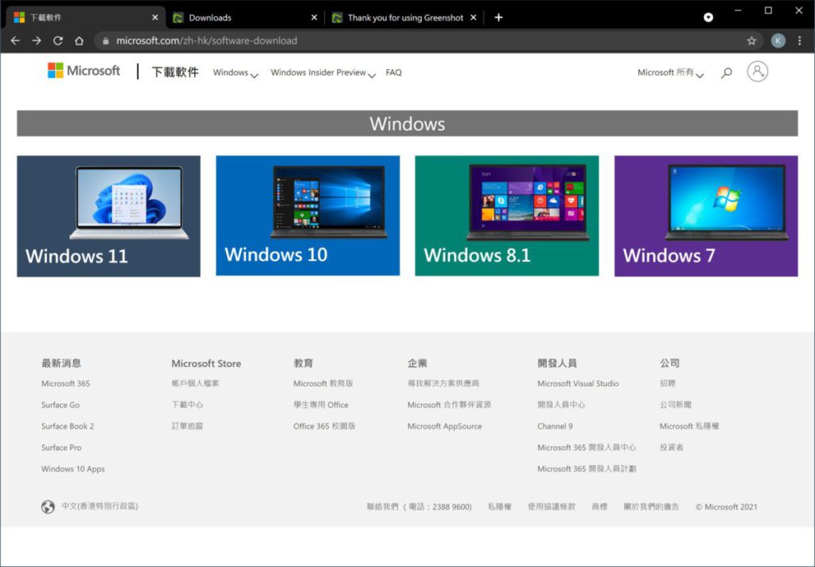
Task: Change language via 中文(香港特別行政區)
Action: (99, 506)
